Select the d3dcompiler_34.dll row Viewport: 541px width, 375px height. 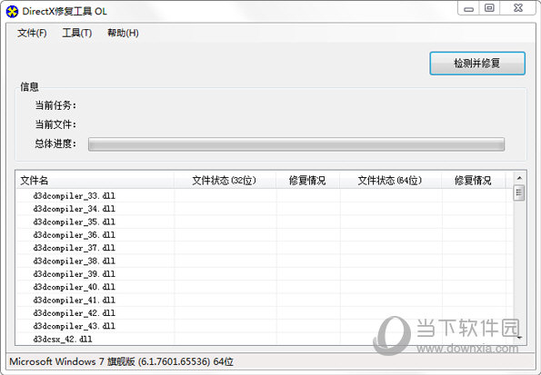coord(265,209)
